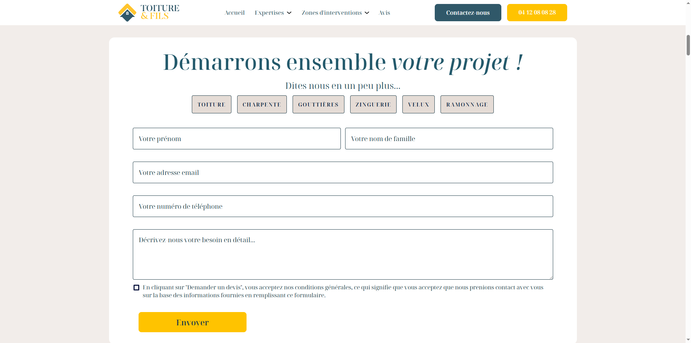
Task: Click the description textarea for your needs
Action: pos(343,254)
